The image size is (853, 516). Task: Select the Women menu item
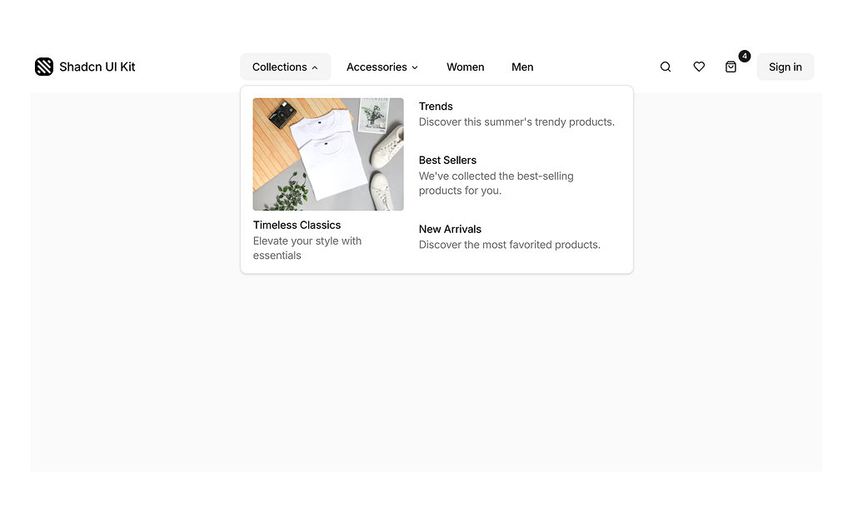pyautogui.click(x=465, y=67)
